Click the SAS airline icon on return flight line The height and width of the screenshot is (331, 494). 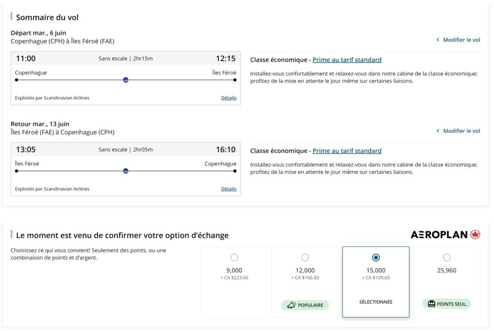[x=125, y=171]
